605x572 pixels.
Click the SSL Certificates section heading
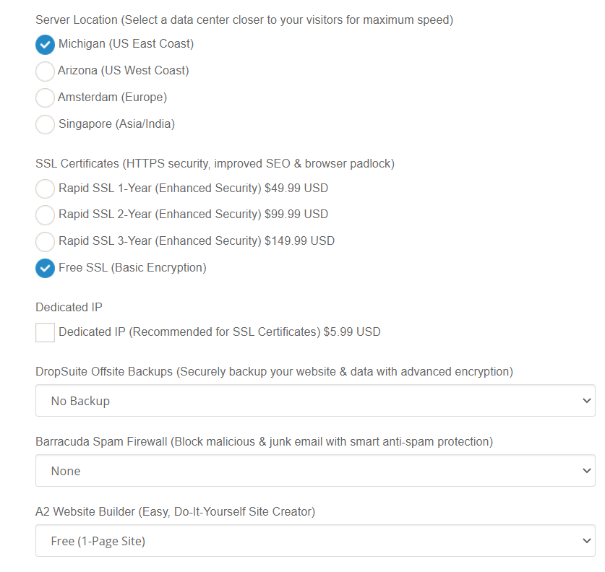[215, 163]
